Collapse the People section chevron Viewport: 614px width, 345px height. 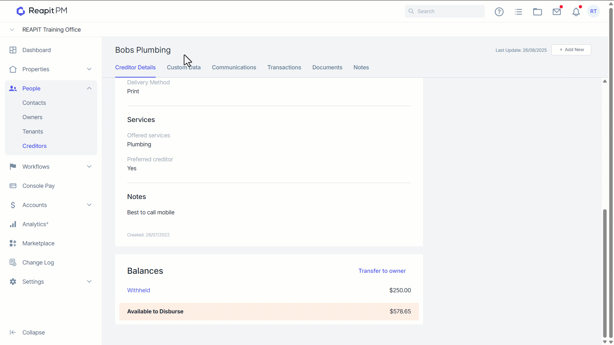[x=89, y=88]
